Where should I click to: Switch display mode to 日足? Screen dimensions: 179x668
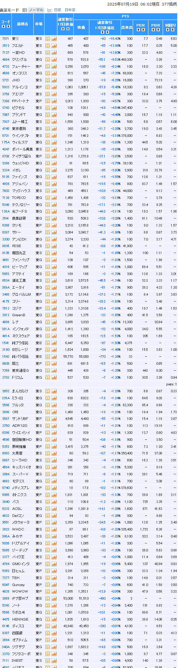pos(57,10)
